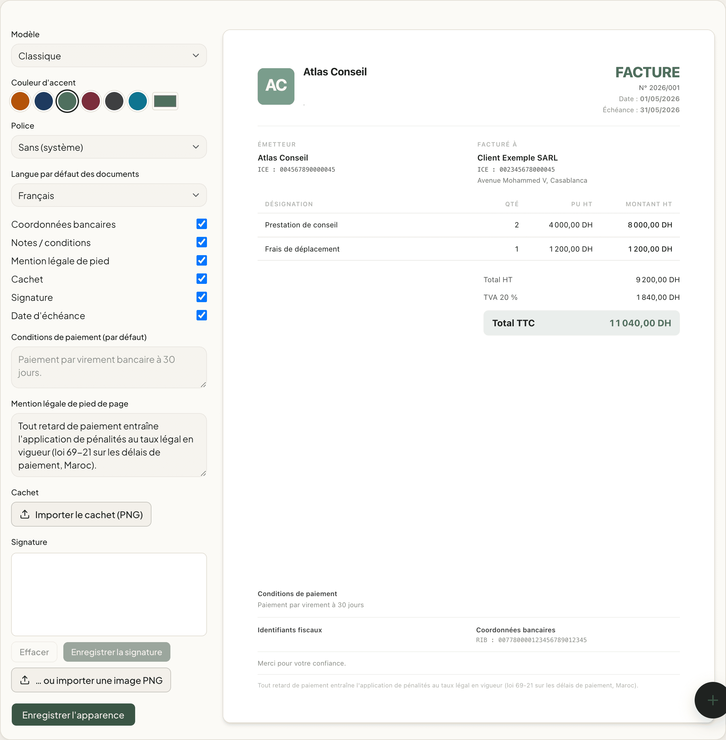Uncheck the Date d'échéance checkbox
The image size is (726, 740).
tap(202, 316)
